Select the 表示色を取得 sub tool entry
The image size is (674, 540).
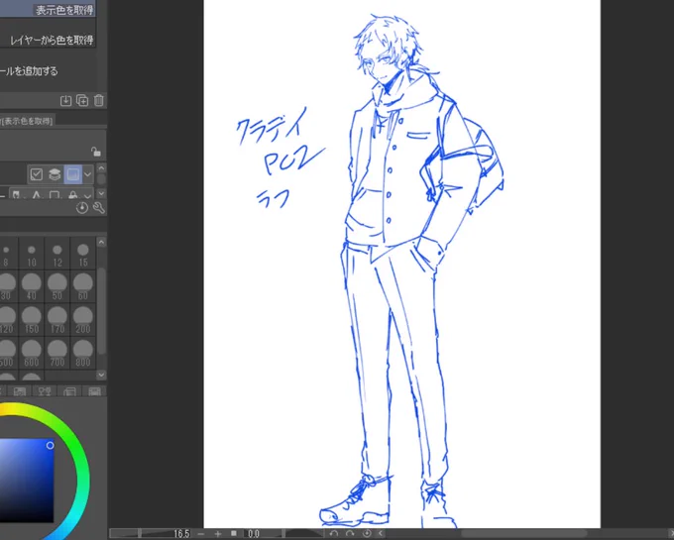click(48, 9)
